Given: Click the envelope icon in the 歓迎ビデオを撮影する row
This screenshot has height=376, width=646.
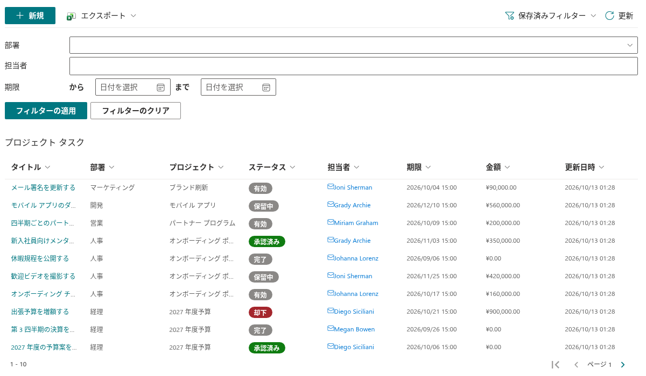Looking at the screenshot, I should (x=331, y=276).
